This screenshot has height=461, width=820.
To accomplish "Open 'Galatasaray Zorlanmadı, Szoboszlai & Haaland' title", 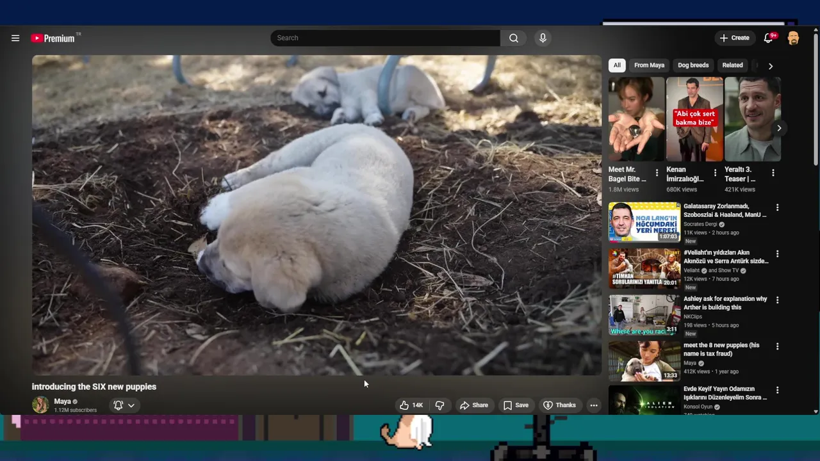I will (x=725, y=211).
